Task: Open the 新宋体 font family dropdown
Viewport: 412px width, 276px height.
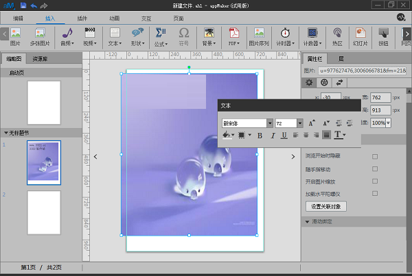Action: [269, 123]
